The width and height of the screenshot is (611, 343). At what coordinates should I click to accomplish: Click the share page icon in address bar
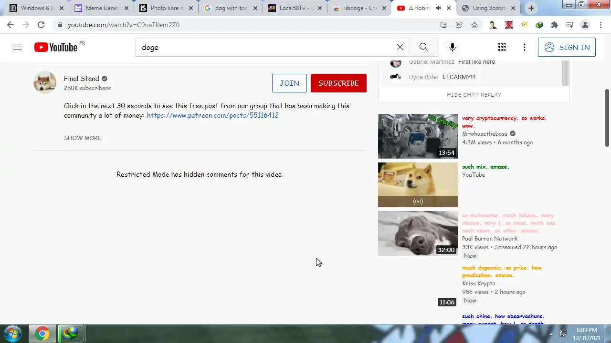[459, 25]
